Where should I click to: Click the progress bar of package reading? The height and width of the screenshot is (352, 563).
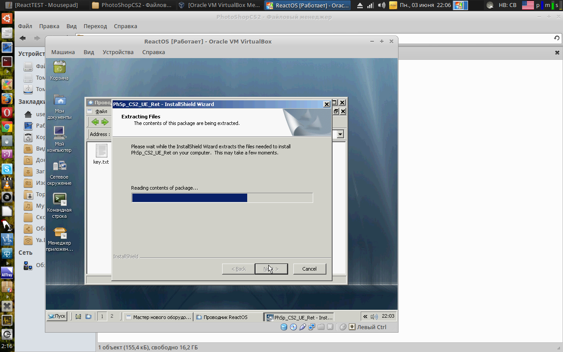tap(222, 198)
